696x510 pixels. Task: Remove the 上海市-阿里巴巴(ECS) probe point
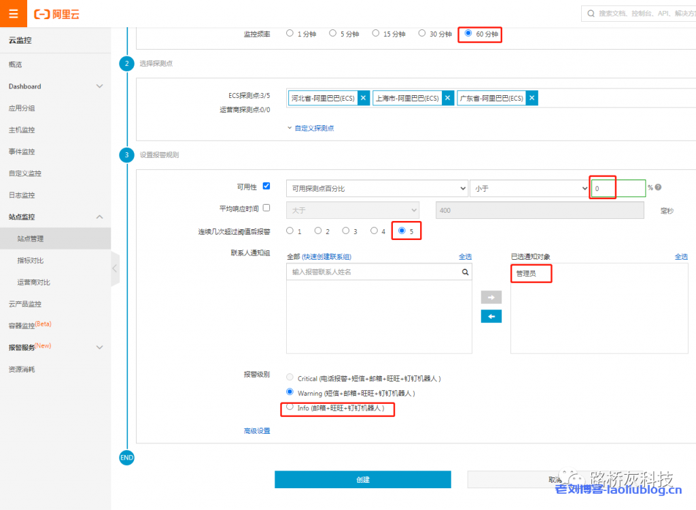click(x=448, y=98)
